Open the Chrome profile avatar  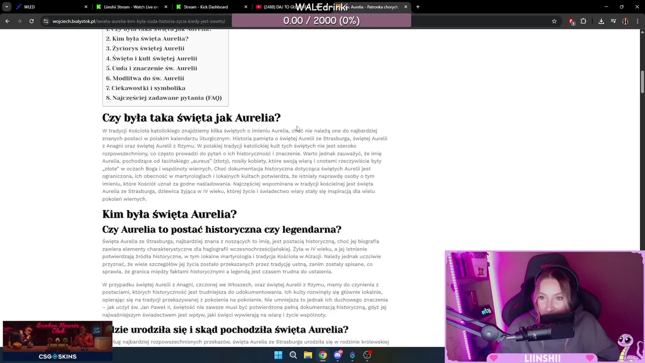click(625, 21)
